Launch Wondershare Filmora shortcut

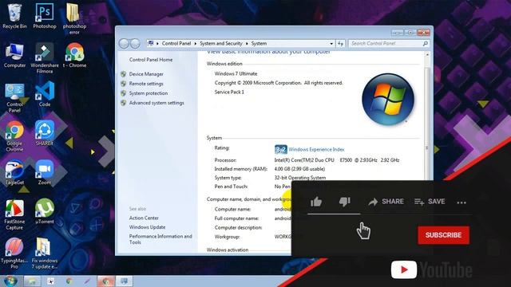(45, 58)
